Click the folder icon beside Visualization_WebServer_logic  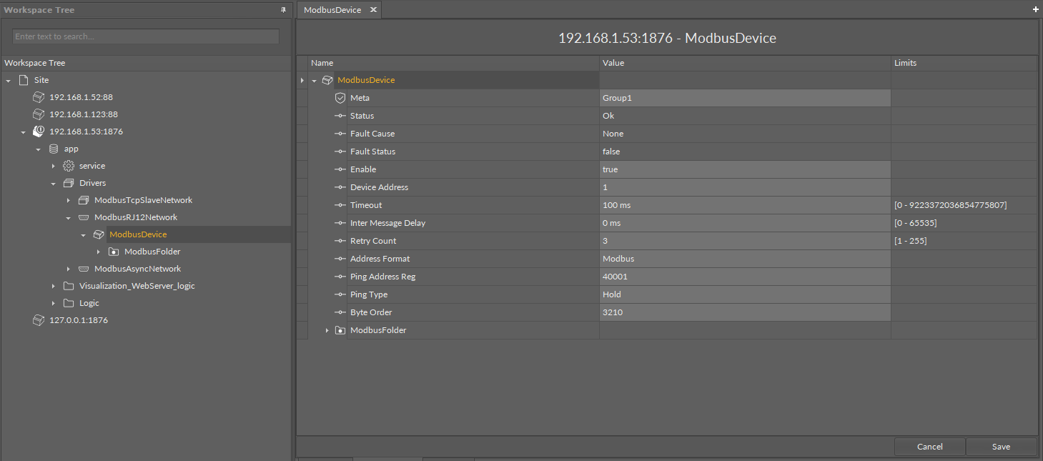(69, 286)
